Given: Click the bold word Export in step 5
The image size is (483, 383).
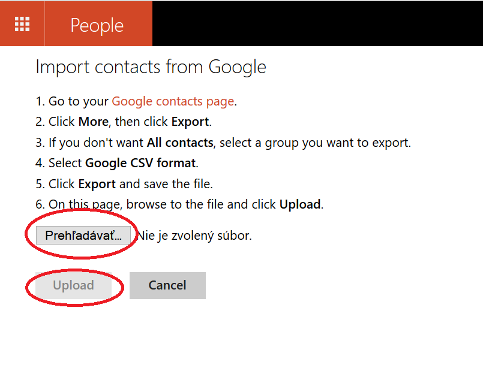Looking at the screenshot, I should [x=97, y=184].
